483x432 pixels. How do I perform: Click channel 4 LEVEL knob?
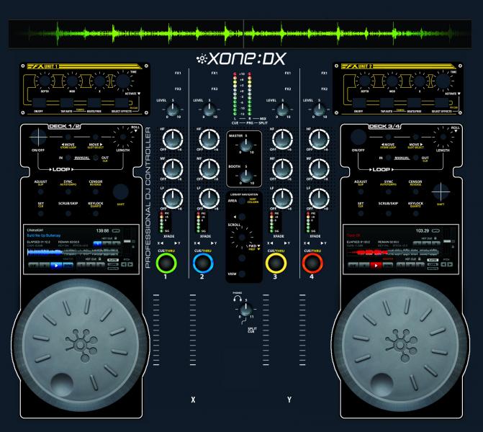click(x=319, y=109)
